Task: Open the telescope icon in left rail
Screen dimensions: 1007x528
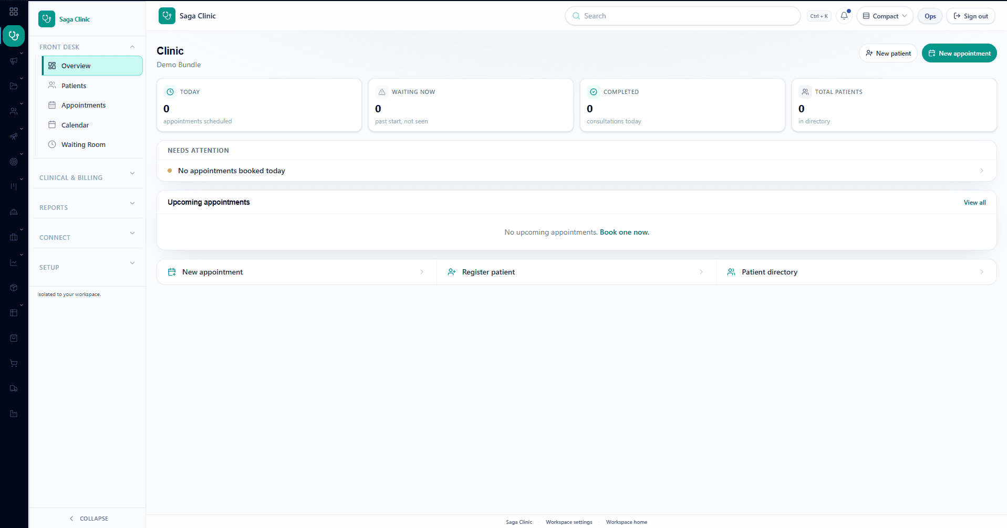Action: point(14,136)
